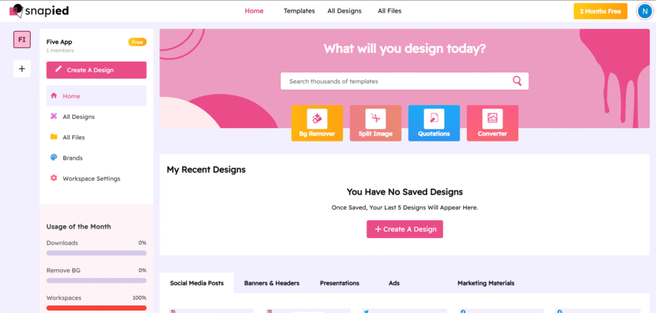Open Templates in the top navigation
This screenshot has height=313, width=656.
[x=299, y=11]
